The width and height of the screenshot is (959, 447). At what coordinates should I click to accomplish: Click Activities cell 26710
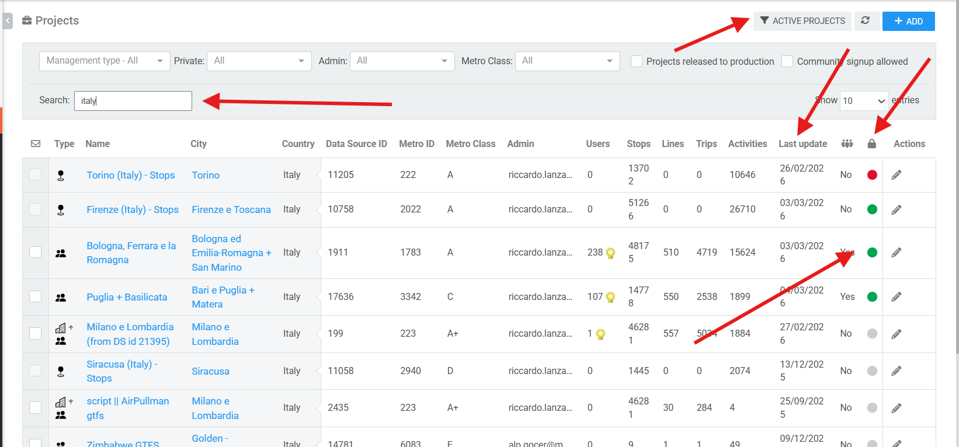point(743,209)
